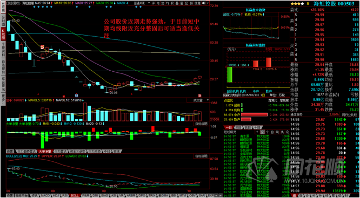
Task: Toggle the 全 filter in 短线精灵 panel
Action: click(262, 132)
